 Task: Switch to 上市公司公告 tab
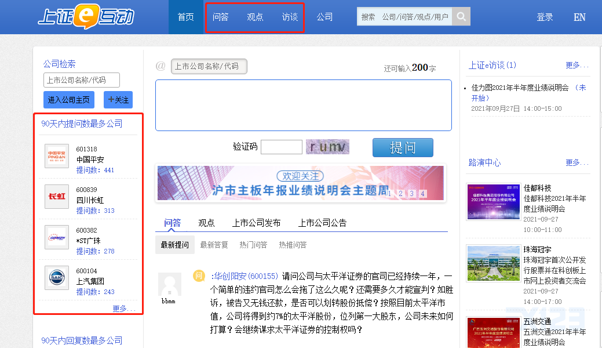(x=323, y=223)
